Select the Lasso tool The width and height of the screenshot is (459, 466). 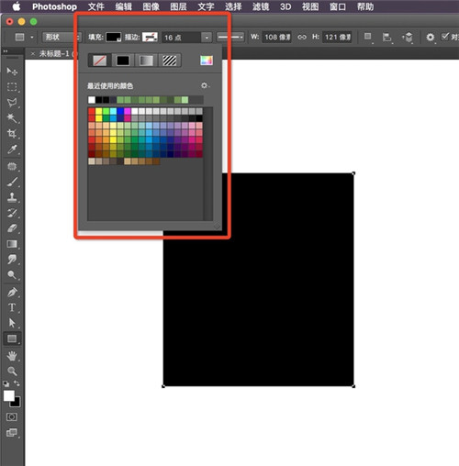pyautogui.click(x=12, y=103)
